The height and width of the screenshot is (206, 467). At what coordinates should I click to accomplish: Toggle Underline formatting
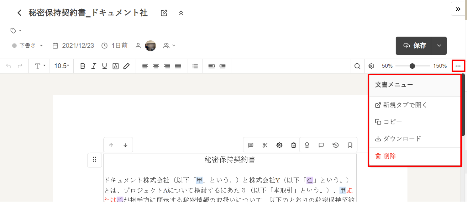pyautogui.click(x=104, y=66)
